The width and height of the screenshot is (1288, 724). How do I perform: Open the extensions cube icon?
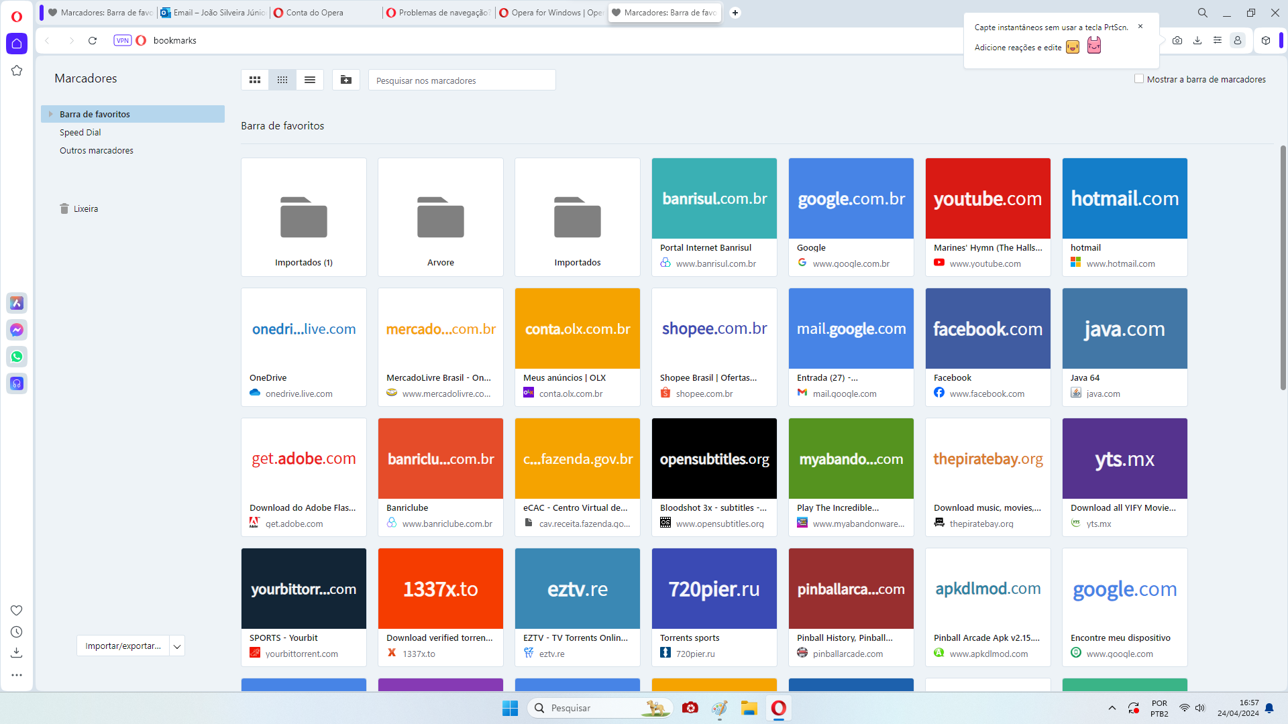click(x=1266, y=40)
